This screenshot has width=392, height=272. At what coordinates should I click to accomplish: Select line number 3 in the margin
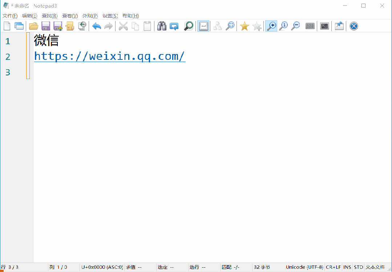pyautogui.click(x=8, y=73)
